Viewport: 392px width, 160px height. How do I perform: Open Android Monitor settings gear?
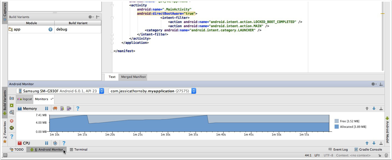373,84
